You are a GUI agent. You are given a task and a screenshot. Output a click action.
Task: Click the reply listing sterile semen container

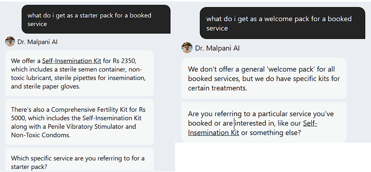tap(79, 73)
